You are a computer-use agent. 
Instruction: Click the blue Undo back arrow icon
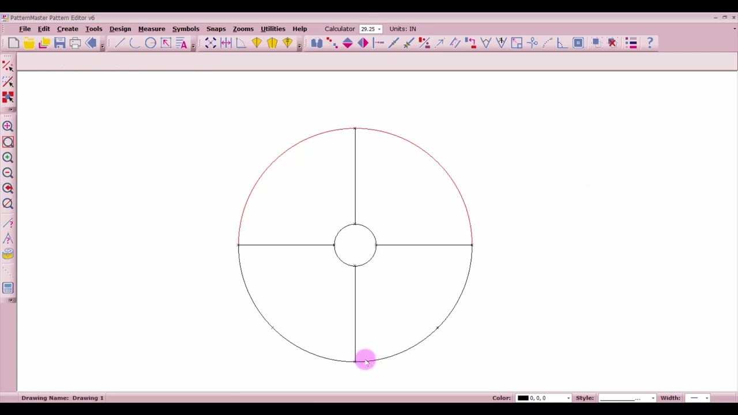coord(91,43)
